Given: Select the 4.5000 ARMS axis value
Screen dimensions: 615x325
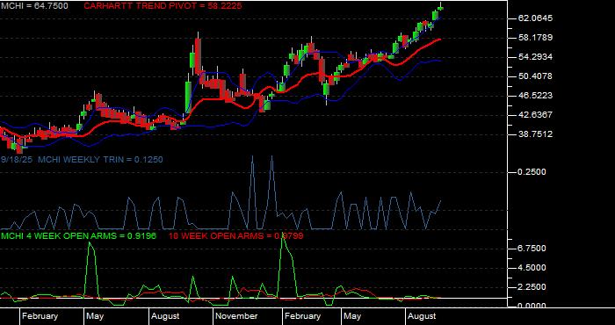Looking at the screenshot, I should point(532,268).
